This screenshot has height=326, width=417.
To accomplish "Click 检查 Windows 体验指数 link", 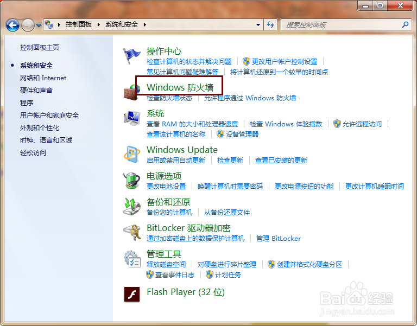I will click(x=286, y=124).
